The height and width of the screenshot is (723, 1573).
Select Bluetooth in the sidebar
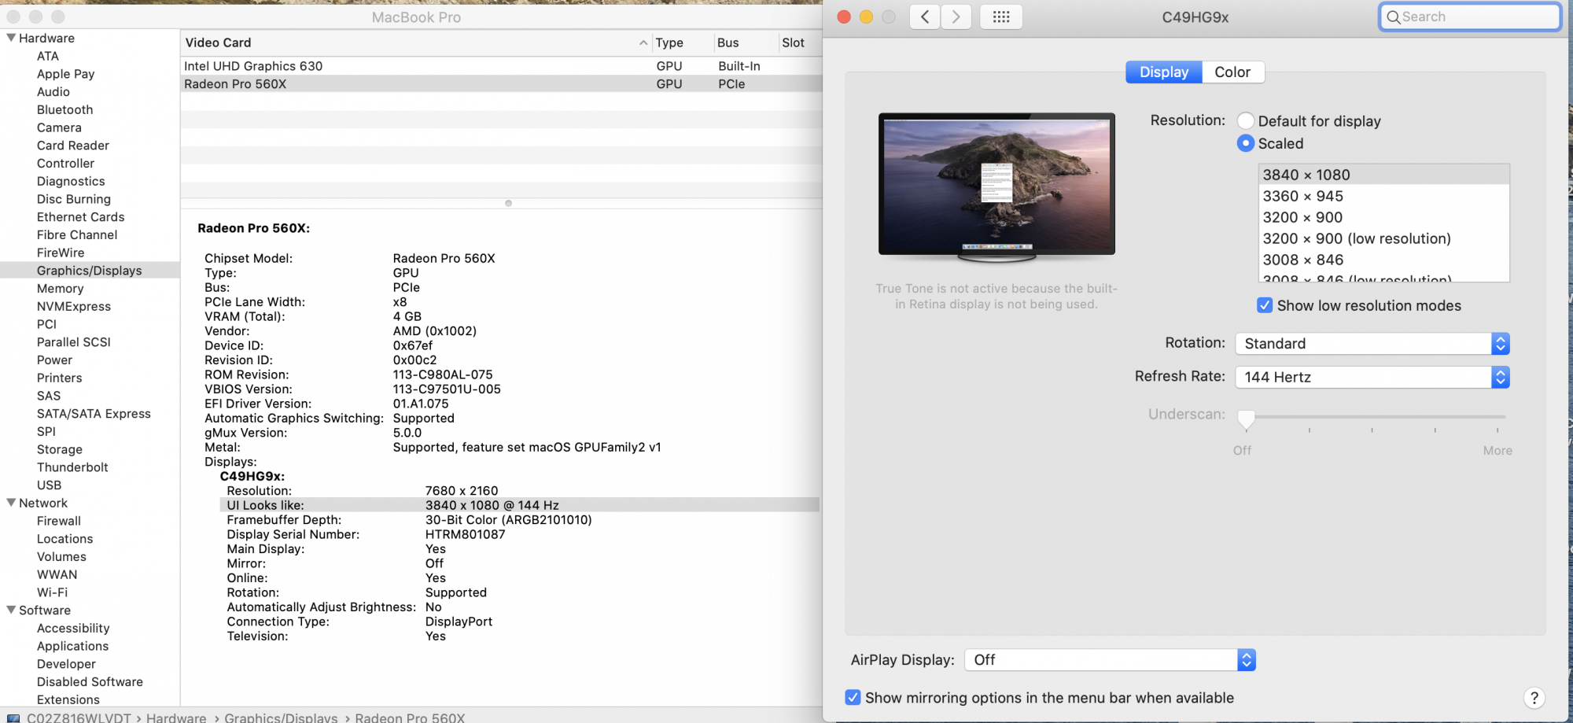[65, 109]
